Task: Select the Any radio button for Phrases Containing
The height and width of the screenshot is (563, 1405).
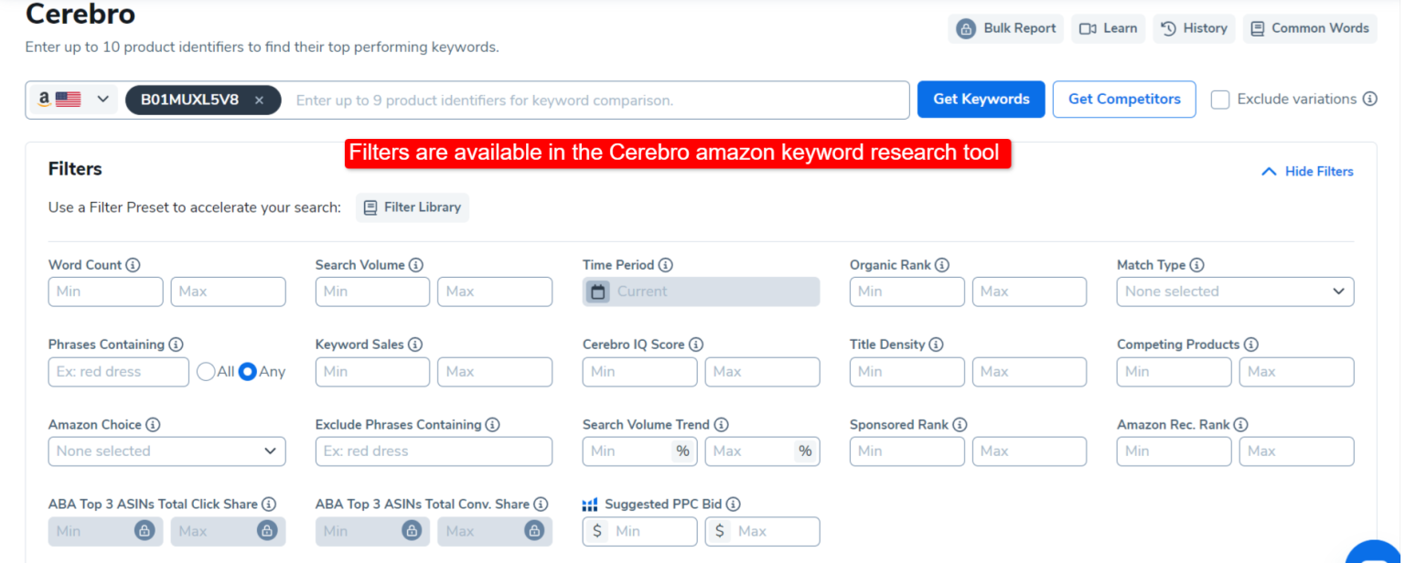Action: [247, 371]
